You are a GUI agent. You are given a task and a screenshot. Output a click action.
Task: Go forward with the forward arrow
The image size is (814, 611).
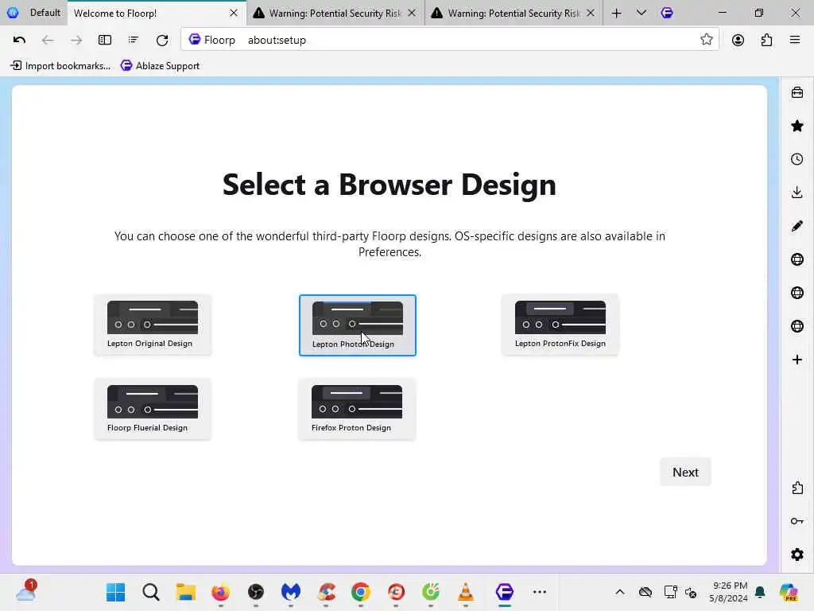pos(76,40)
